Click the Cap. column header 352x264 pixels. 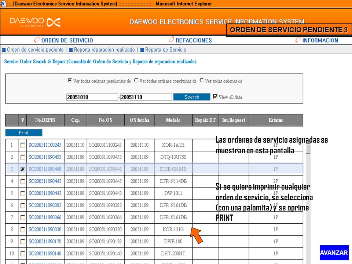pyautogui.click(x=76, y=120)
